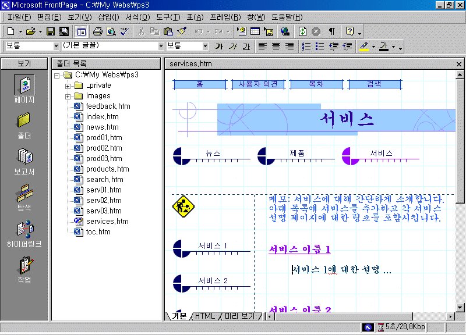Viewport: 466px width, 335px height.
Task: Select index.htm in folder list
Action: click(x=103, y=117)
